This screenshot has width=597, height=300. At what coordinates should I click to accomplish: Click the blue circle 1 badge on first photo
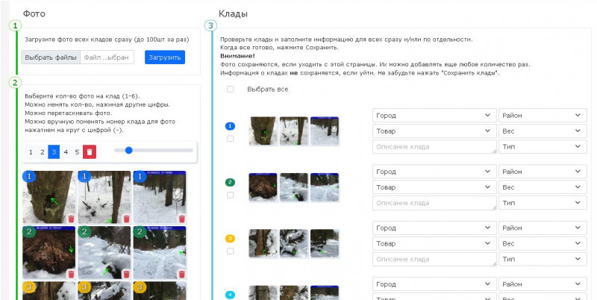pos(30,178)
